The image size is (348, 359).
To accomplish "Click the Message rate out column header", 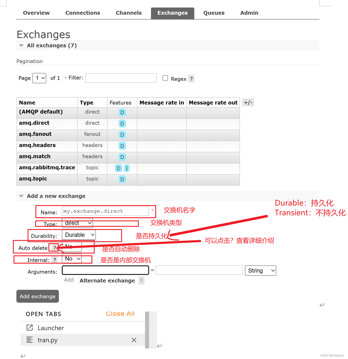I will click(213, 103).
